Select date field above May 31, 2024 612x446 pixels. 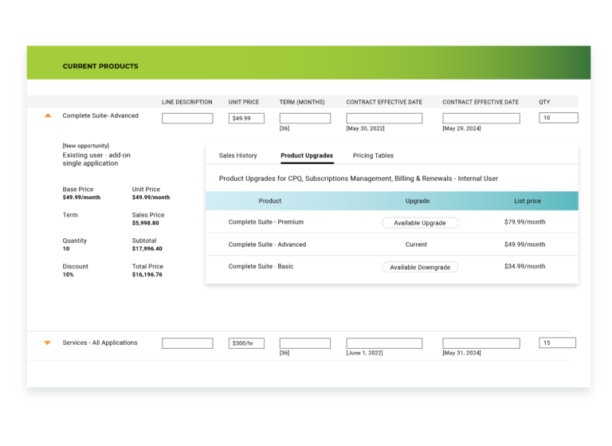481,343
